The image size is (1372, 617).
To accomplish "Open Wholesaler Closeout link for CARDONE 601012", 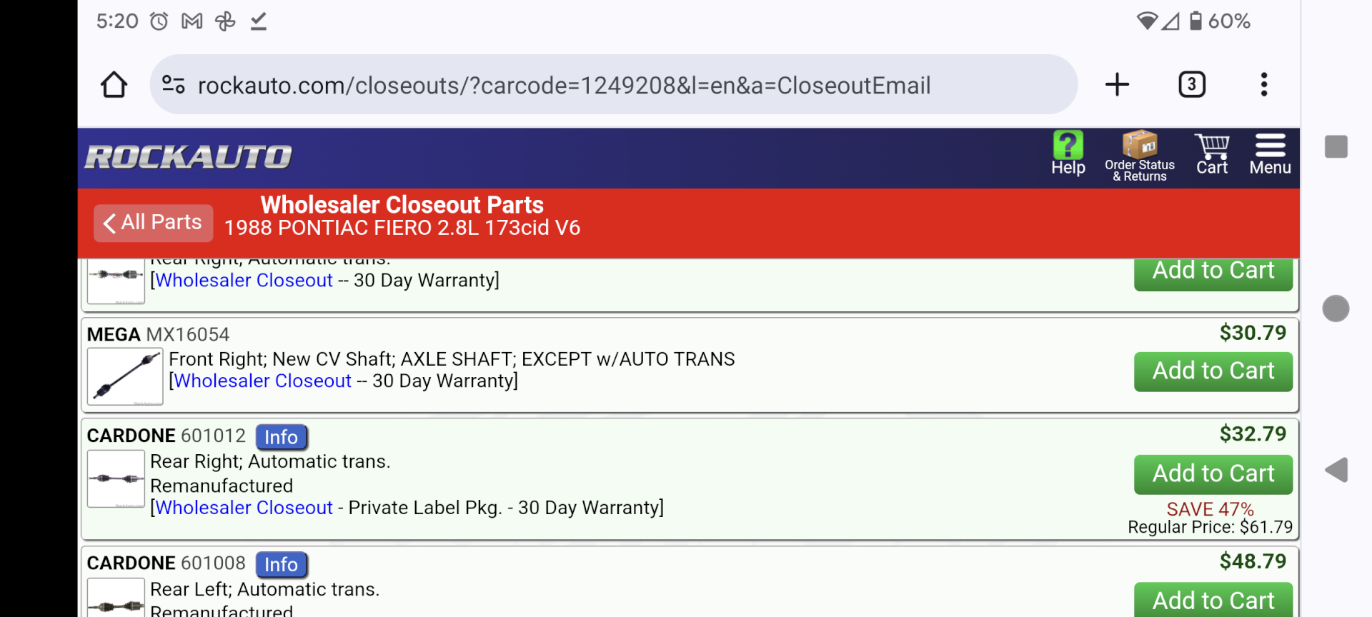I will (244, 508).
